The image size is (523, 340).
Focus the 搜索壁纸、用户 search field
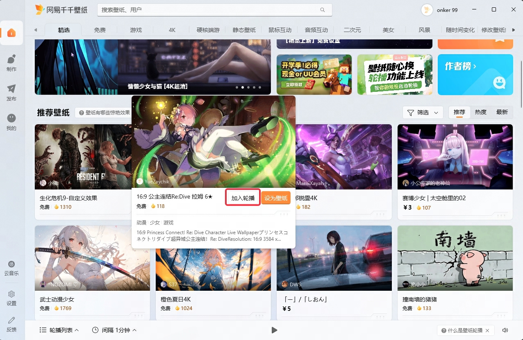tap(215, 10)
